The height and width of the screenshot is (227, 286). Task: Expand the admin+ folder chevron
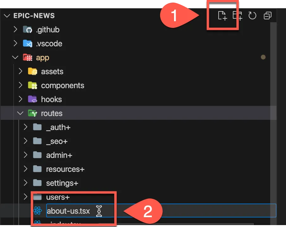pos(26,155)
